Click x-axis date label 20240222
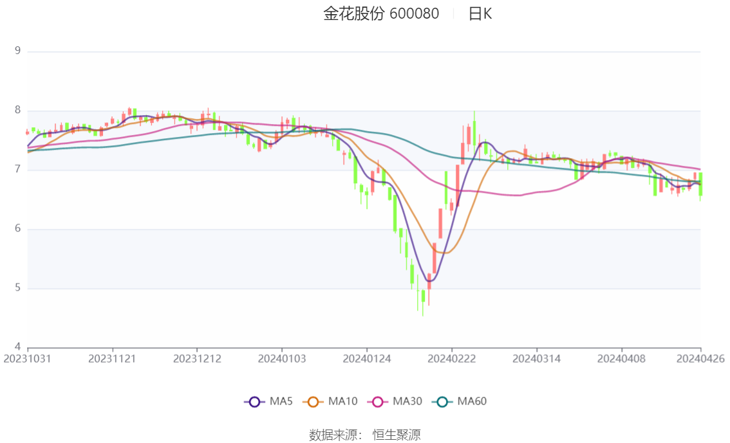 (452, 359)
